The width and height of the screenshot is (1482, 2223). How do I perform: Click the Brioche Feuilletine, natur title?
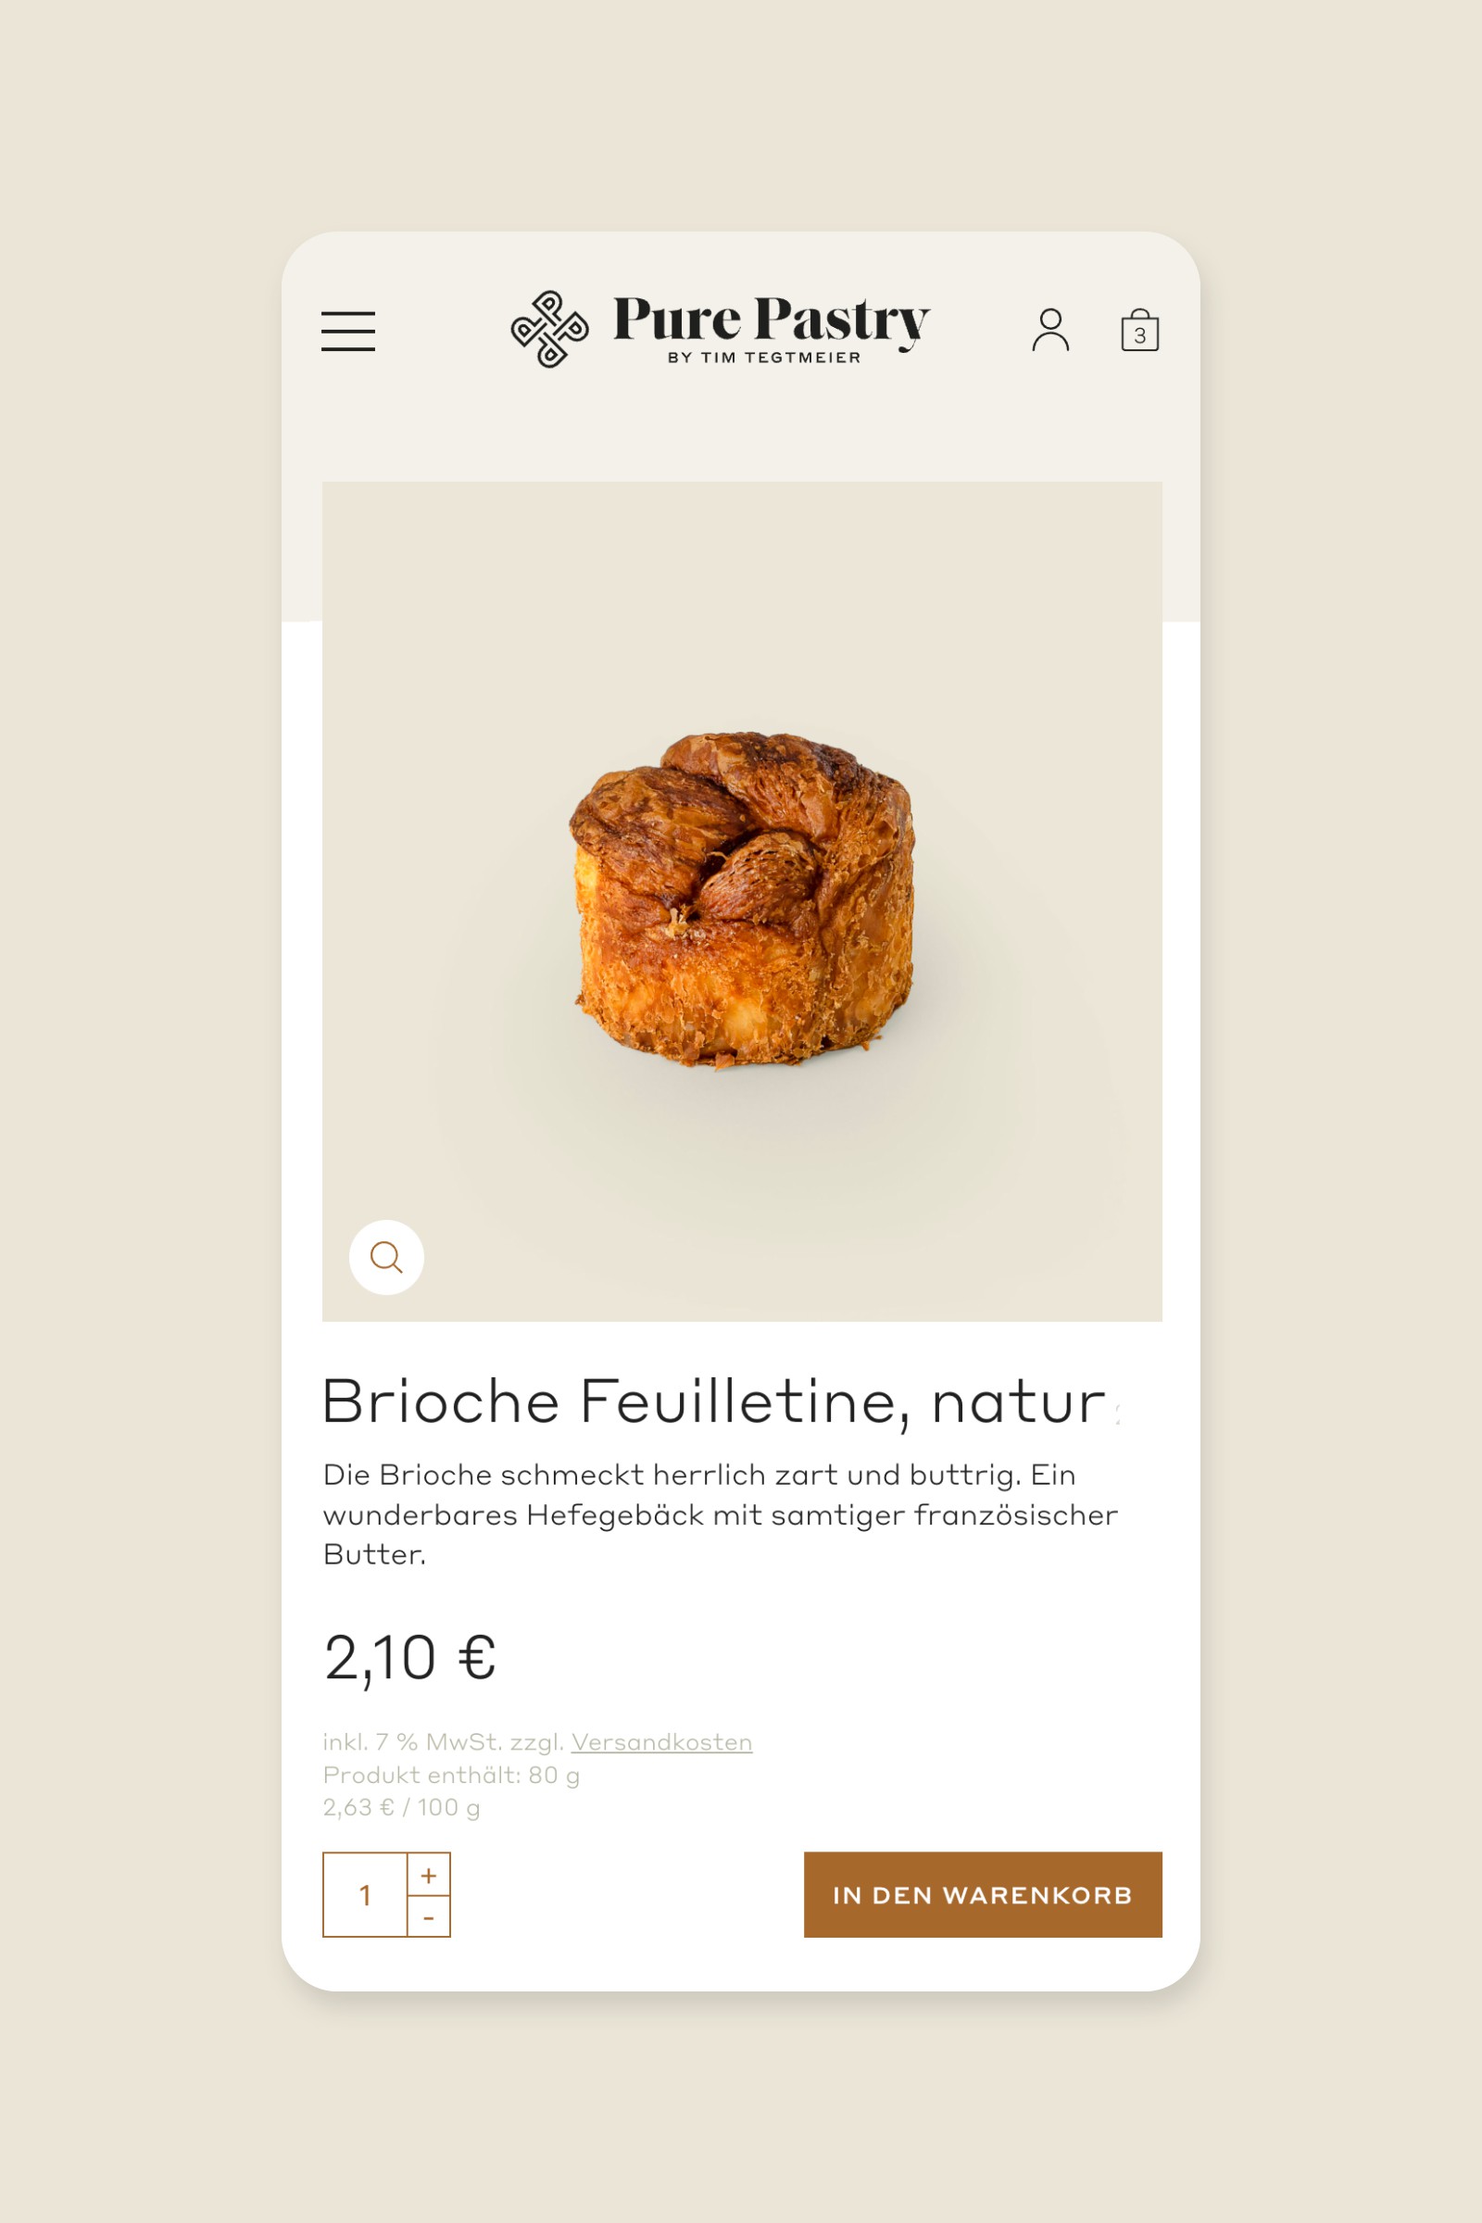click(x=713, y=1400)
